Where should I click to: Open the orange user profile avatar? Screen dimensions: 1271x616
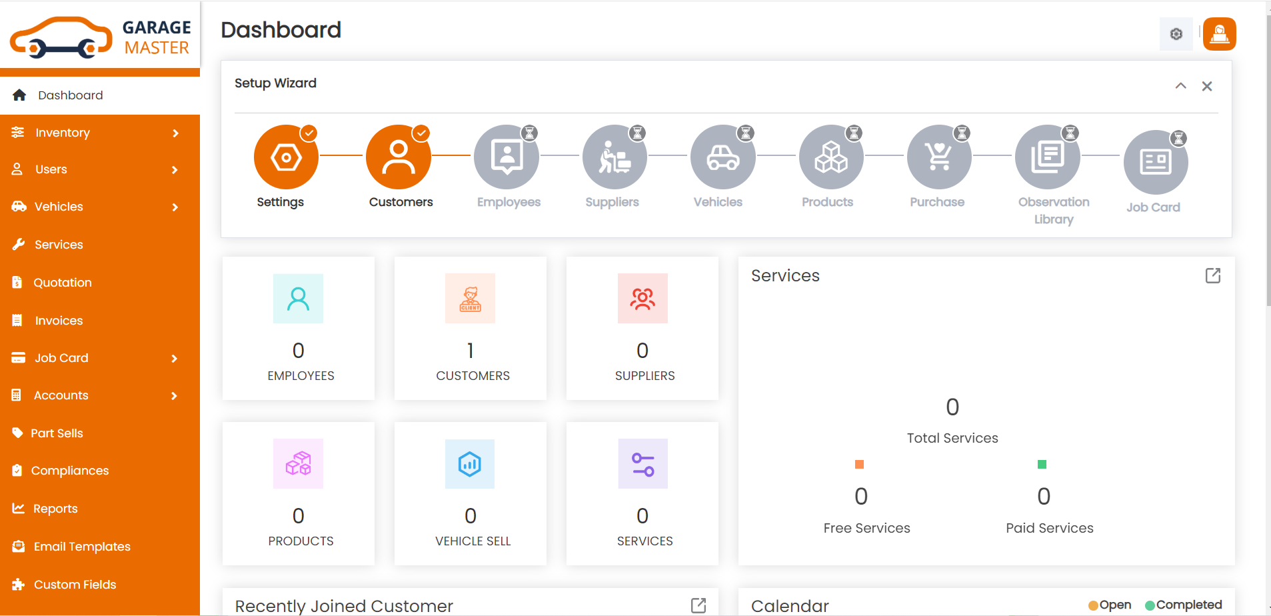(x=1219, y=34)
